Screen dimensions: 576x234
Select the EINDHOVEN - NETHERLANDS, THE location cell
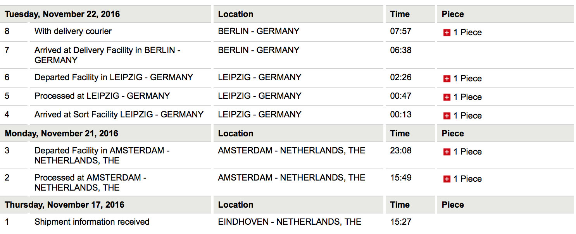[x=290, y=222]
